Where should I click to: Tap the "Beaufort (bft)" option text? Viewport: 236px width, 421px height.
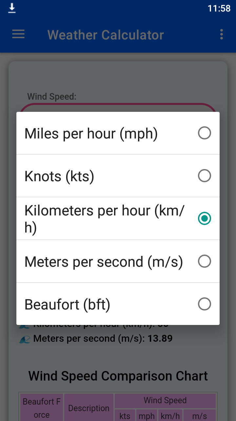(x=67, y=305)
